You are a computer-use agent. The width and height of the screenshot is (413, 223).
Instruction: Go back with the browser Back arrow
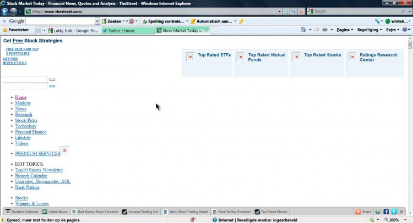(5, 12)
